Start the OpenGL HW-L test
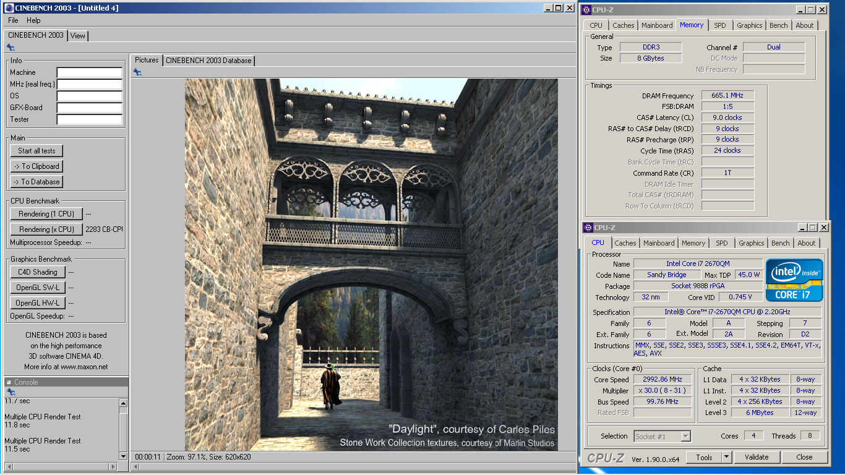The image size is (845, 475). click(x=38, y=303)
